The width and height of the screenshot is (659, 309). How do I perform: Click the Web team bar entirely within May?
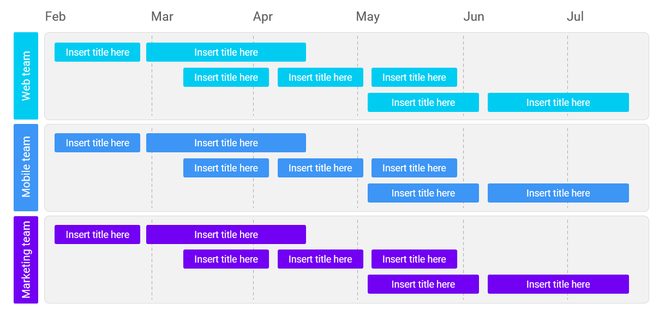tap(414, 78)
